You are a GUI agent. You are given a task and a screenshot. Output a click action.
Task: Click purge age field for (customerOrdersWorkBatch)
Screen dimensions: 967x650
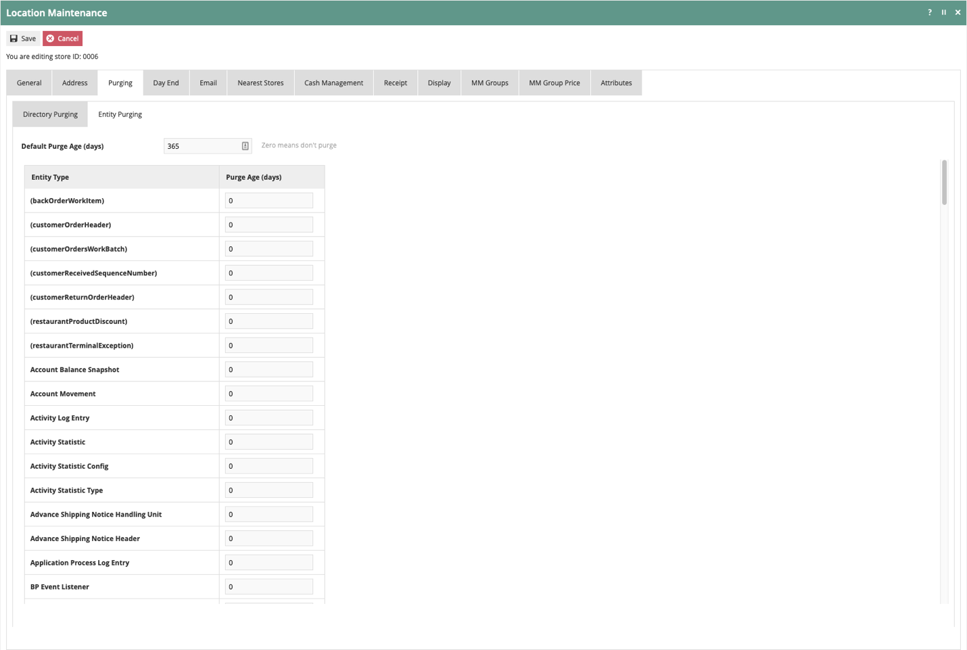click(269, 249)
